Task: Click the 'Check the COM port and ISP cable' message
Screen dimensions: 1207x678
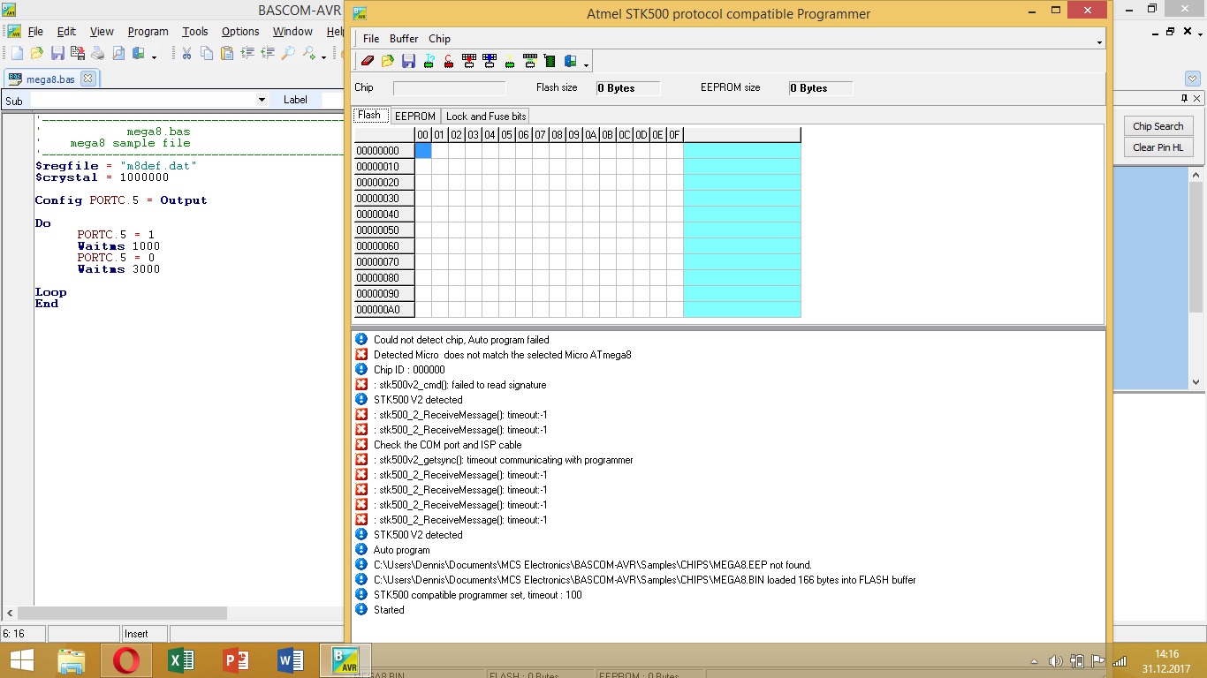Action: (x=447, y=445)
